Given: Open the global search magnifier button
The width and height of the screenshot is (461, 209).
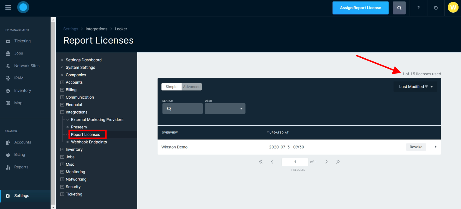Looking at the screenshot, I should tap(399, 8).
